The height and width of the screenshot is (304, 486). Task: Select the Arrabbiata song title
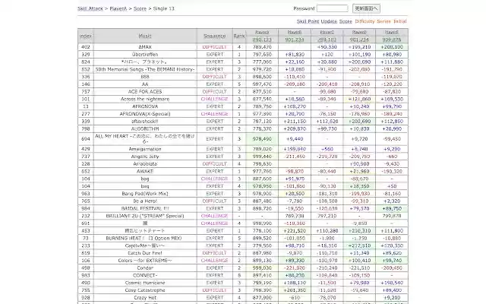pos(145,164)
